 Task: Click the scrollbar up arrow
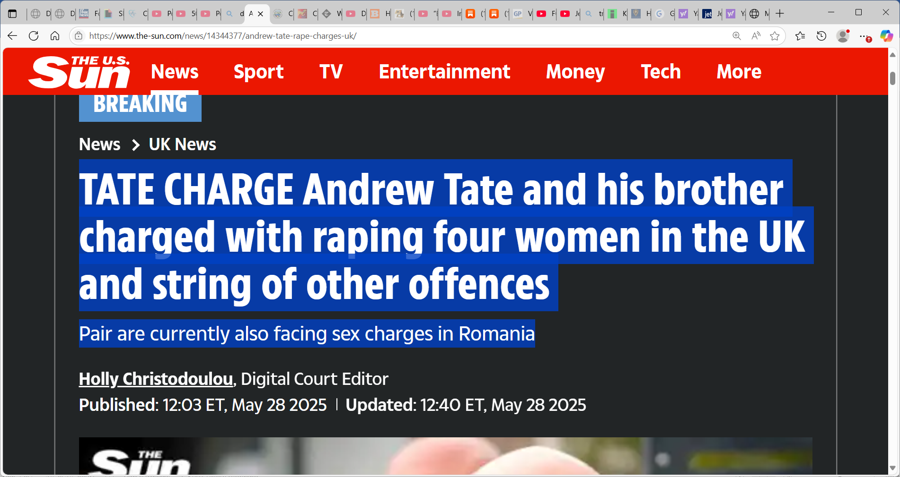(x=892, y=55)
